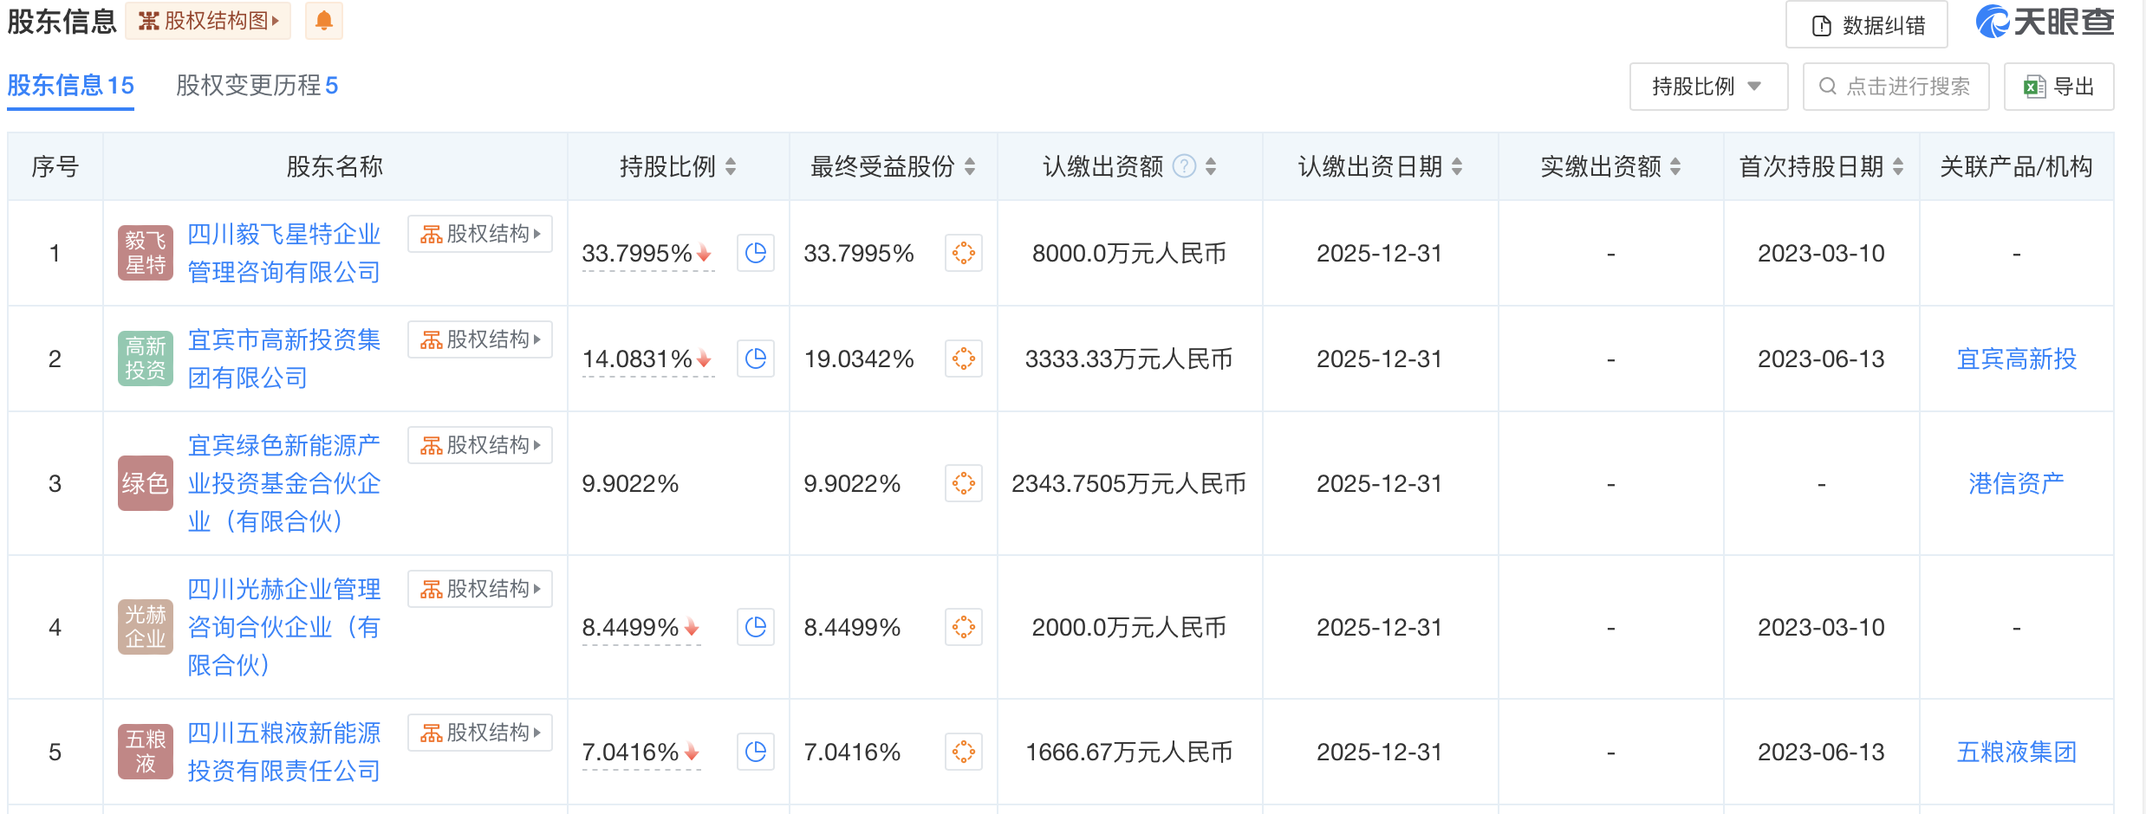The width and height of the screenshot is (2146, 814).
Task: Sort by 最终受益股份 column
Action: click(x=970, y=166)
